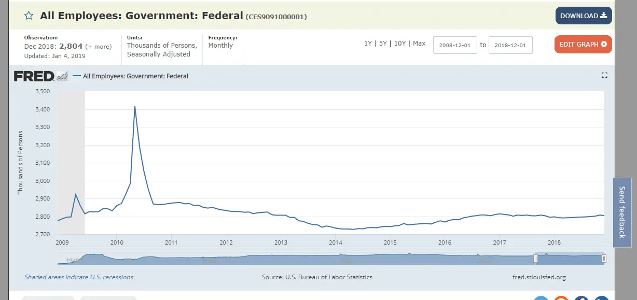
Task: Switch to the 10Y range
Action: click(399, 44)
